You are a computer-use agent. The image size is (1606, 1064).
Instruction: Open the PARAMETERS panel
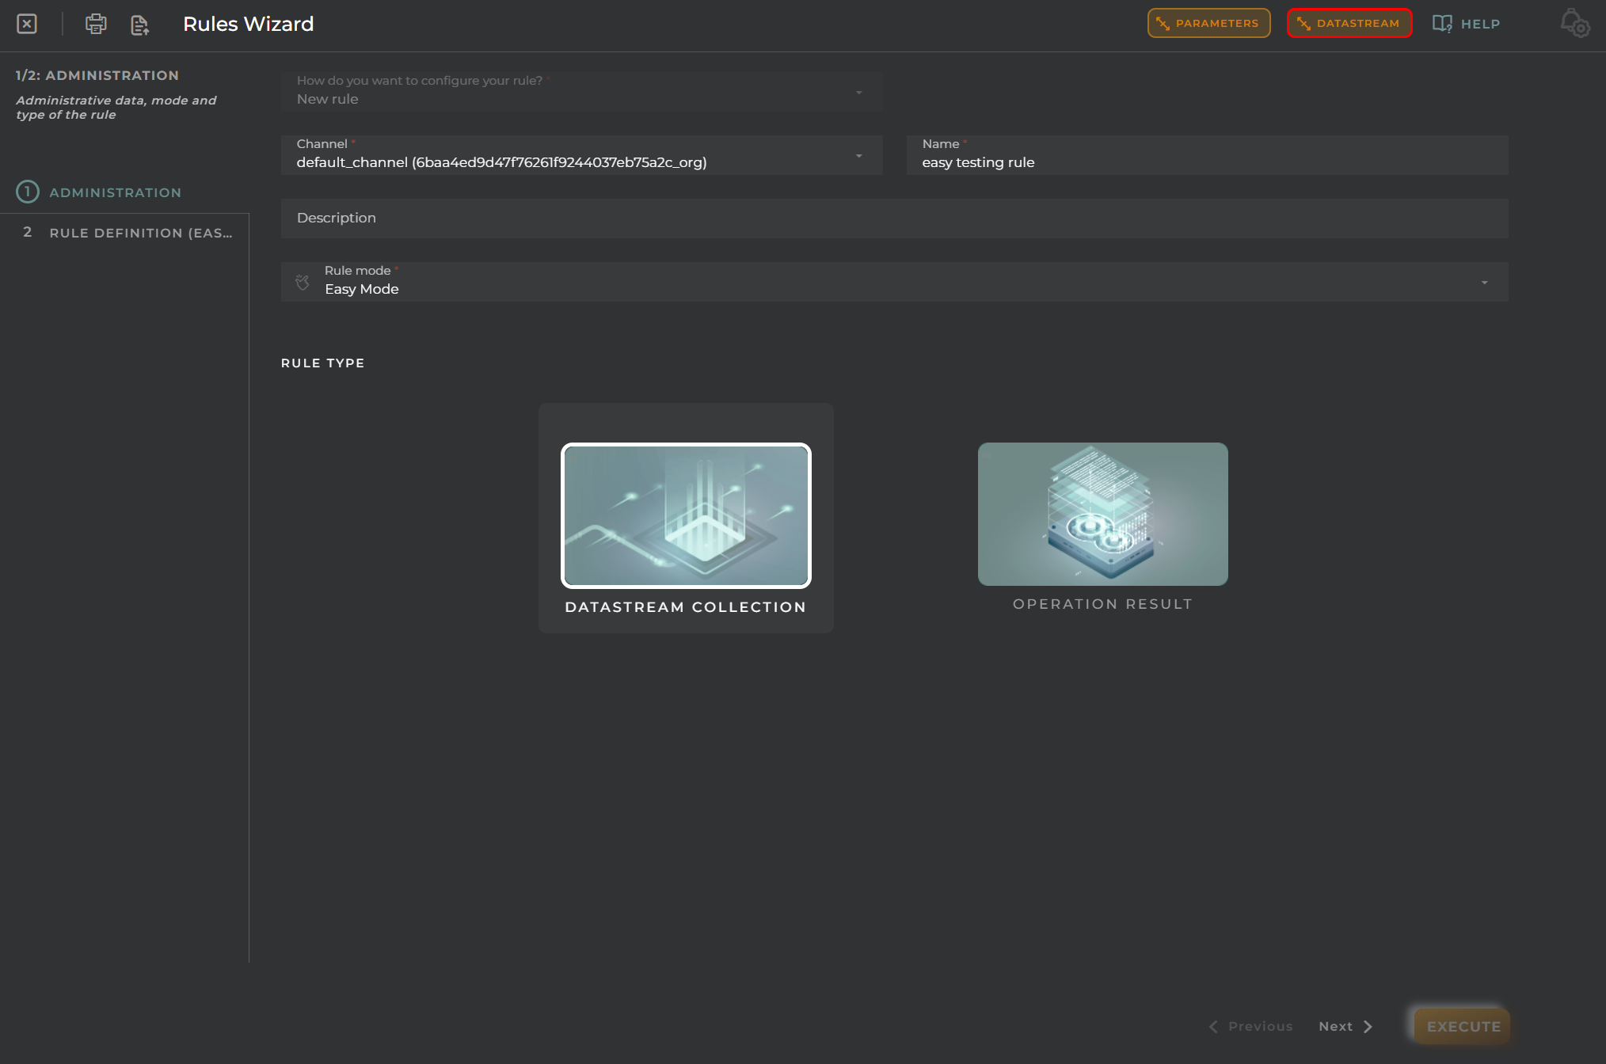[x=1208, y=23]
